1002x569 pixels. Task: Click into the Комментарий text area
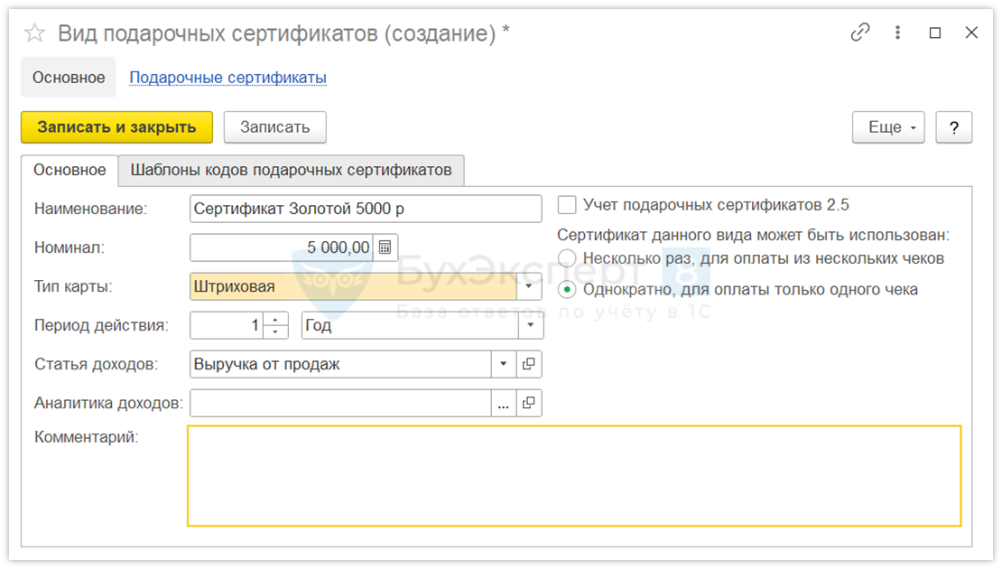[x=573, y=476]
